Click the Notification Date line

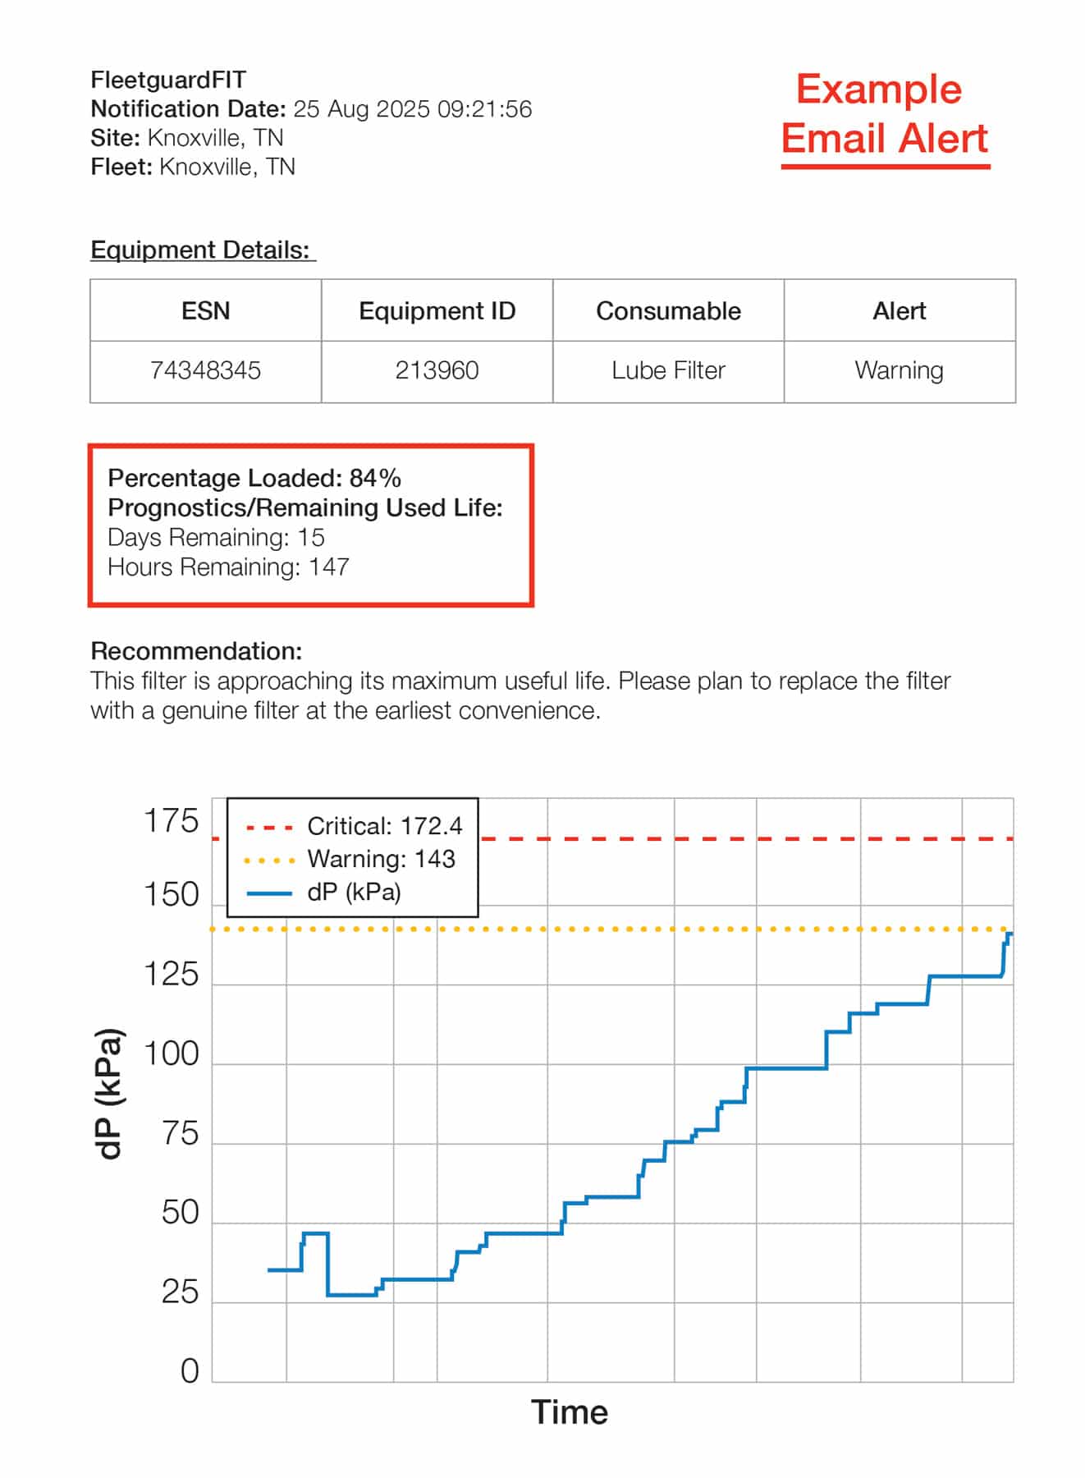click(x=311, y=108)
